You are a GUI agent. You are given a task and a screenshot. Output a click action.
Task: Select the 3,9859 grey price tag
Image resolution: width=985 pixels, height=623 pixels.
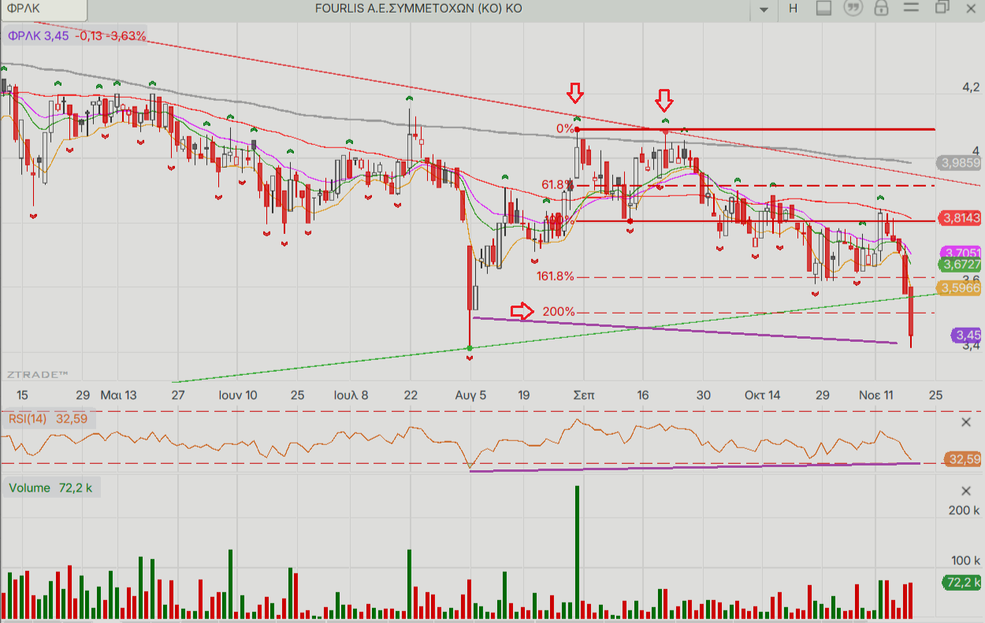[x=961, y=163]
